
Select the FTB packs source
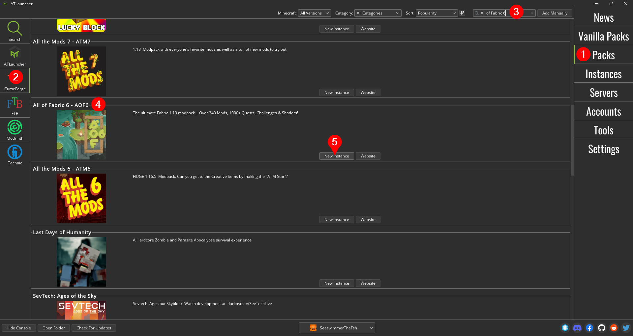pyautogui.click(x=15, y=105)
